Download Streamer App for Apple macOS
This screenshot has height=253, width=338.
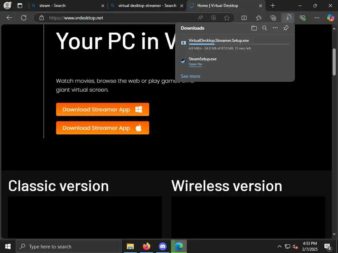103,128
